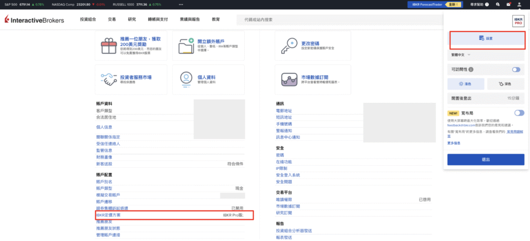The height and width of the screenshot is (241, 530).
Task: Toggle the 可訪問性 accessibility switch
Action: (516, 70)
